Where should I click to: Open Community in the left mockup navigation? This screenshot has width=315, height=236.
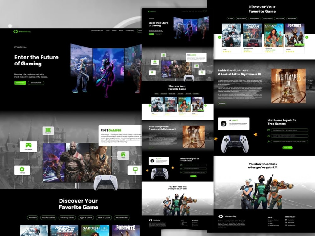[x=129, y=31]
